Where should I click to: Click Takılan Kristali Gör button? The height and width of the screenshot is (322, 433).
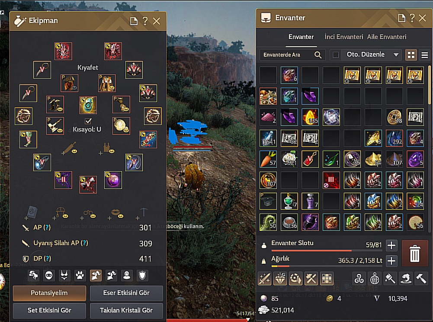[126, 310]
